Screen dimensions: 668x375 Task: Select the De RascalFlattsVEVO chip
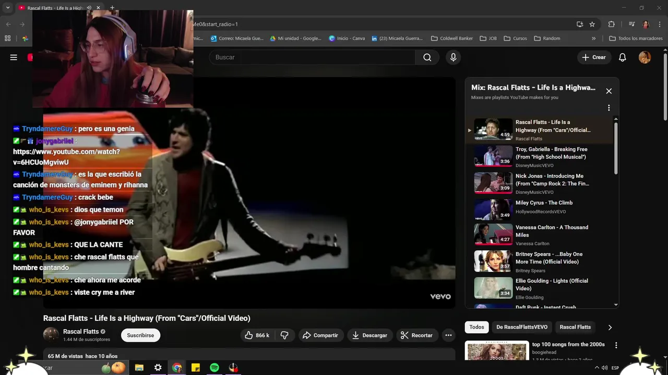click(522, 327)
